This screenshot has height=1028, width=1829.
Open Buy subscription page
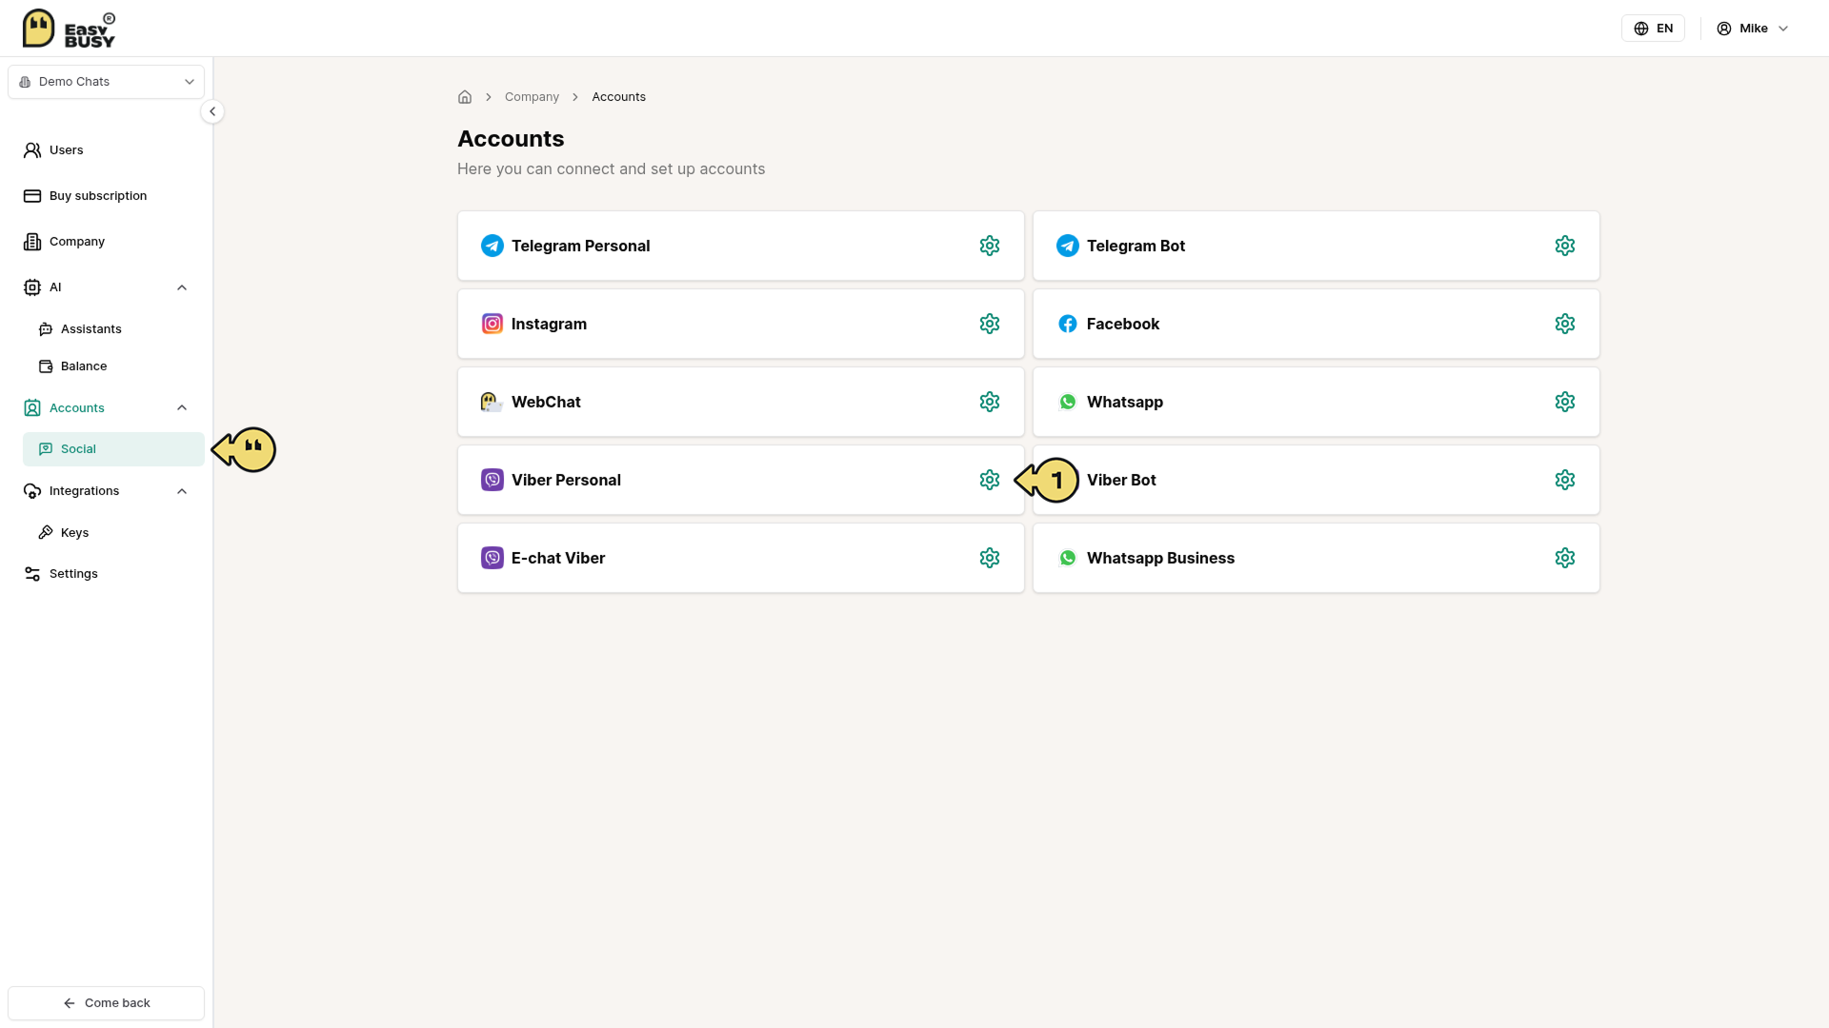point(106,196)
